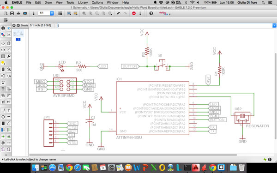
Task: Open the View menu
Action: [59, 2]
